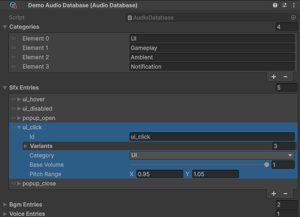Edit the Pitch Range Y field
Image resolution: width=300 pixels, height=217 pixels.
coord(216,174)
